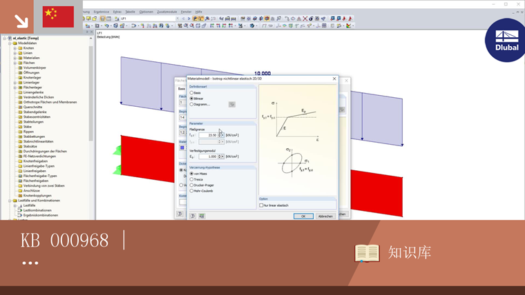The width and height of the screenshot is (525, 295).
Task: Select Knotenlager in the navigator
Action: point(32,77)
